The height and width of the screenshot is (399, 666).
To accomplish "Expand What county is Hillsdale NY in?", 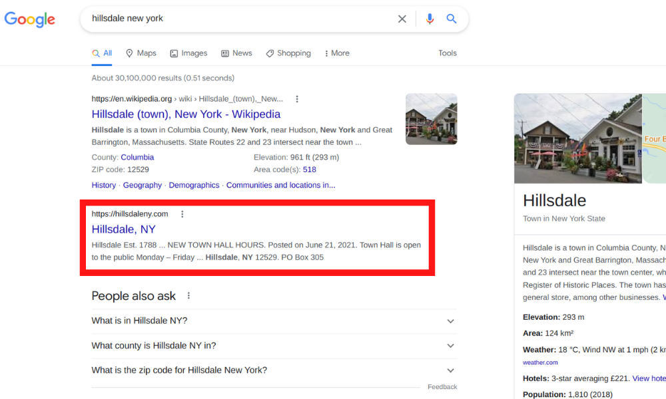I will click(x=274, y=346).
